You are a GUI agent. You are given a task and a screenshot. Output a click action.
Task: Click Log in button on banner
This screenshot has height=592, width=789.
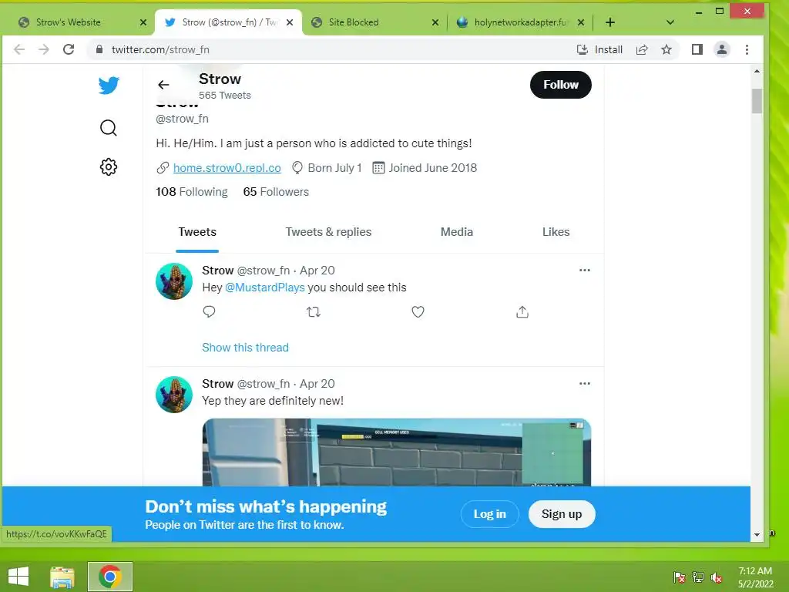click(489, 514)
